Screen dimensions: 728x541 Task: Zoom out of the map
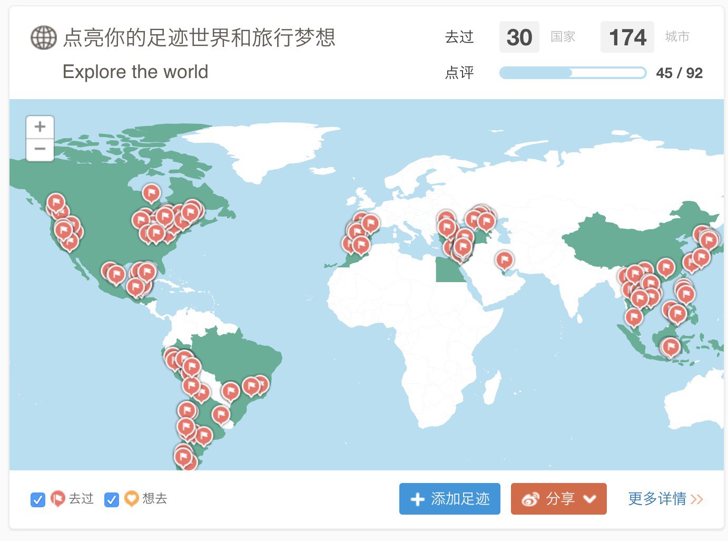click(40, 149)
